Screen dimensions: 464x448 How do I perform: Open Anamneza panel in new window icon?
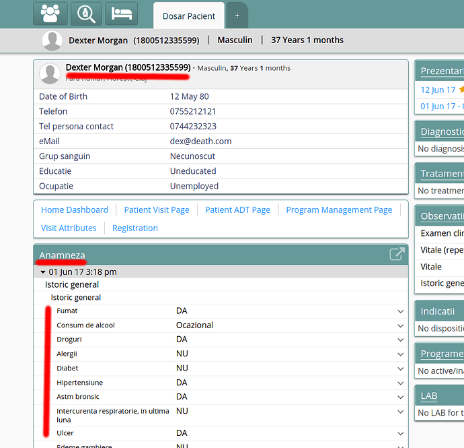pos(397,254)
